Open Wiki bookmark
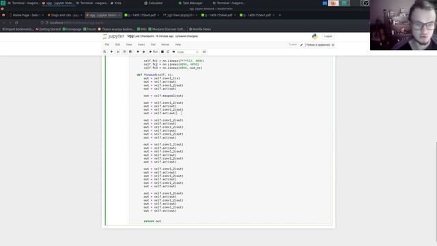This screenshot has height=246, width=437. [142, 29]
